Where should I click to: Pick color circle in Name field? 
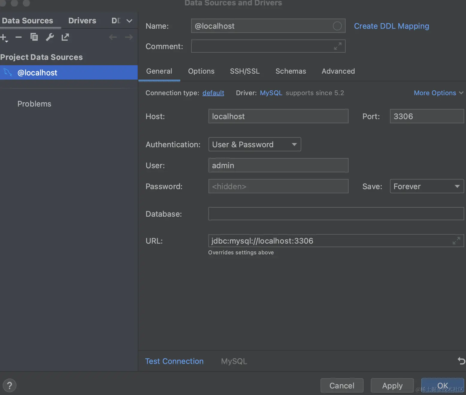tap(337, 26)
